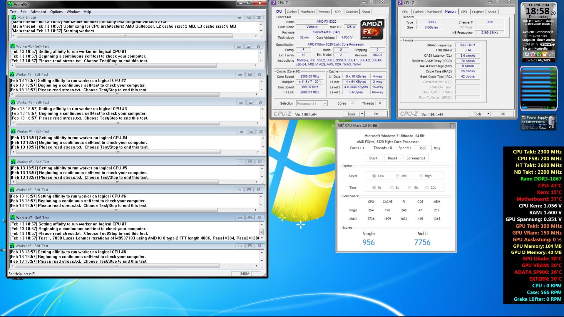
Task: Click the AMD FX logo in CPU-Z
Action: [x=372, y=29]
